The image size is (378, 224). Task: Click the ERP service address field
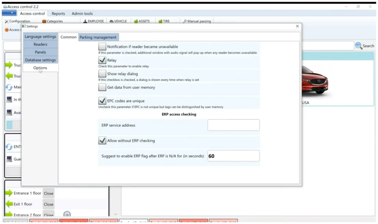pos(233,125)
